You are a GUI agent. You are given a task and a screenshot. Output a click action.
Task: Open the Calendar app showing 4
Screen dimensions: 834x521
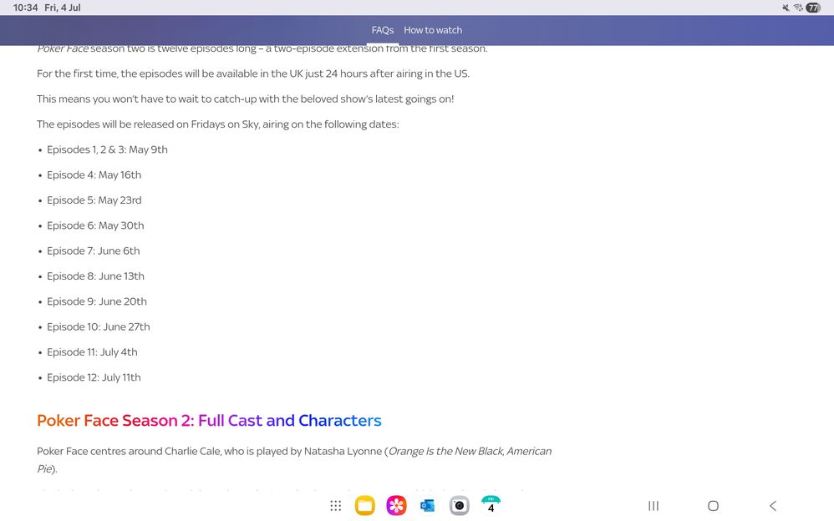491,506
